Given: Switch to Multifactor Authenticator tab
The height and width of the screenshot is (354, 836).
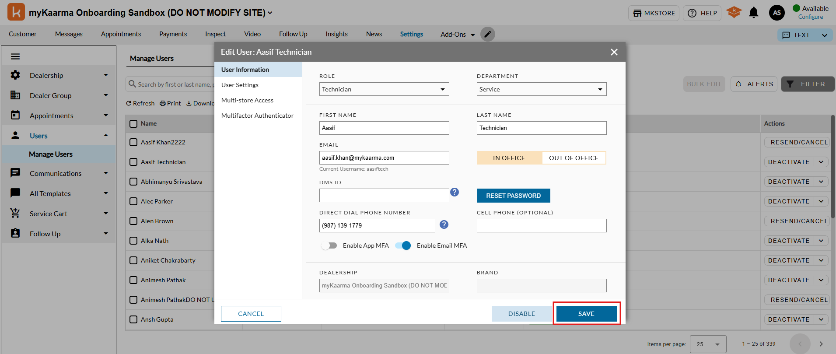Looking at the screenshot, I should click(x=257, y=116).
